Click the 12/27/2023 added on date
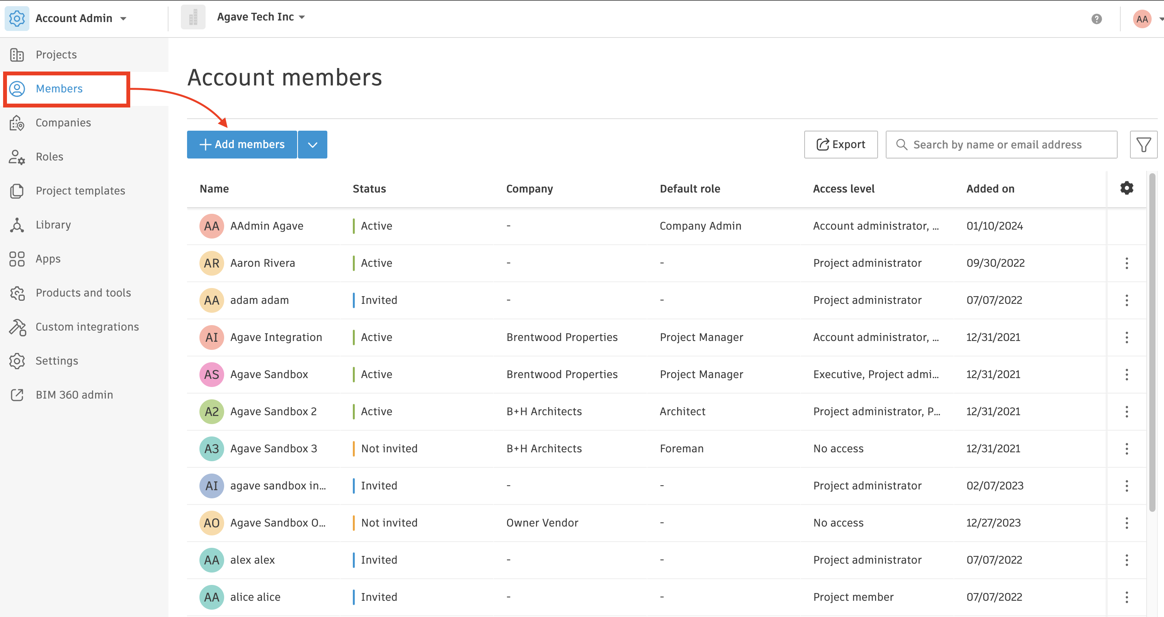1164x617 pixels. 993,523
